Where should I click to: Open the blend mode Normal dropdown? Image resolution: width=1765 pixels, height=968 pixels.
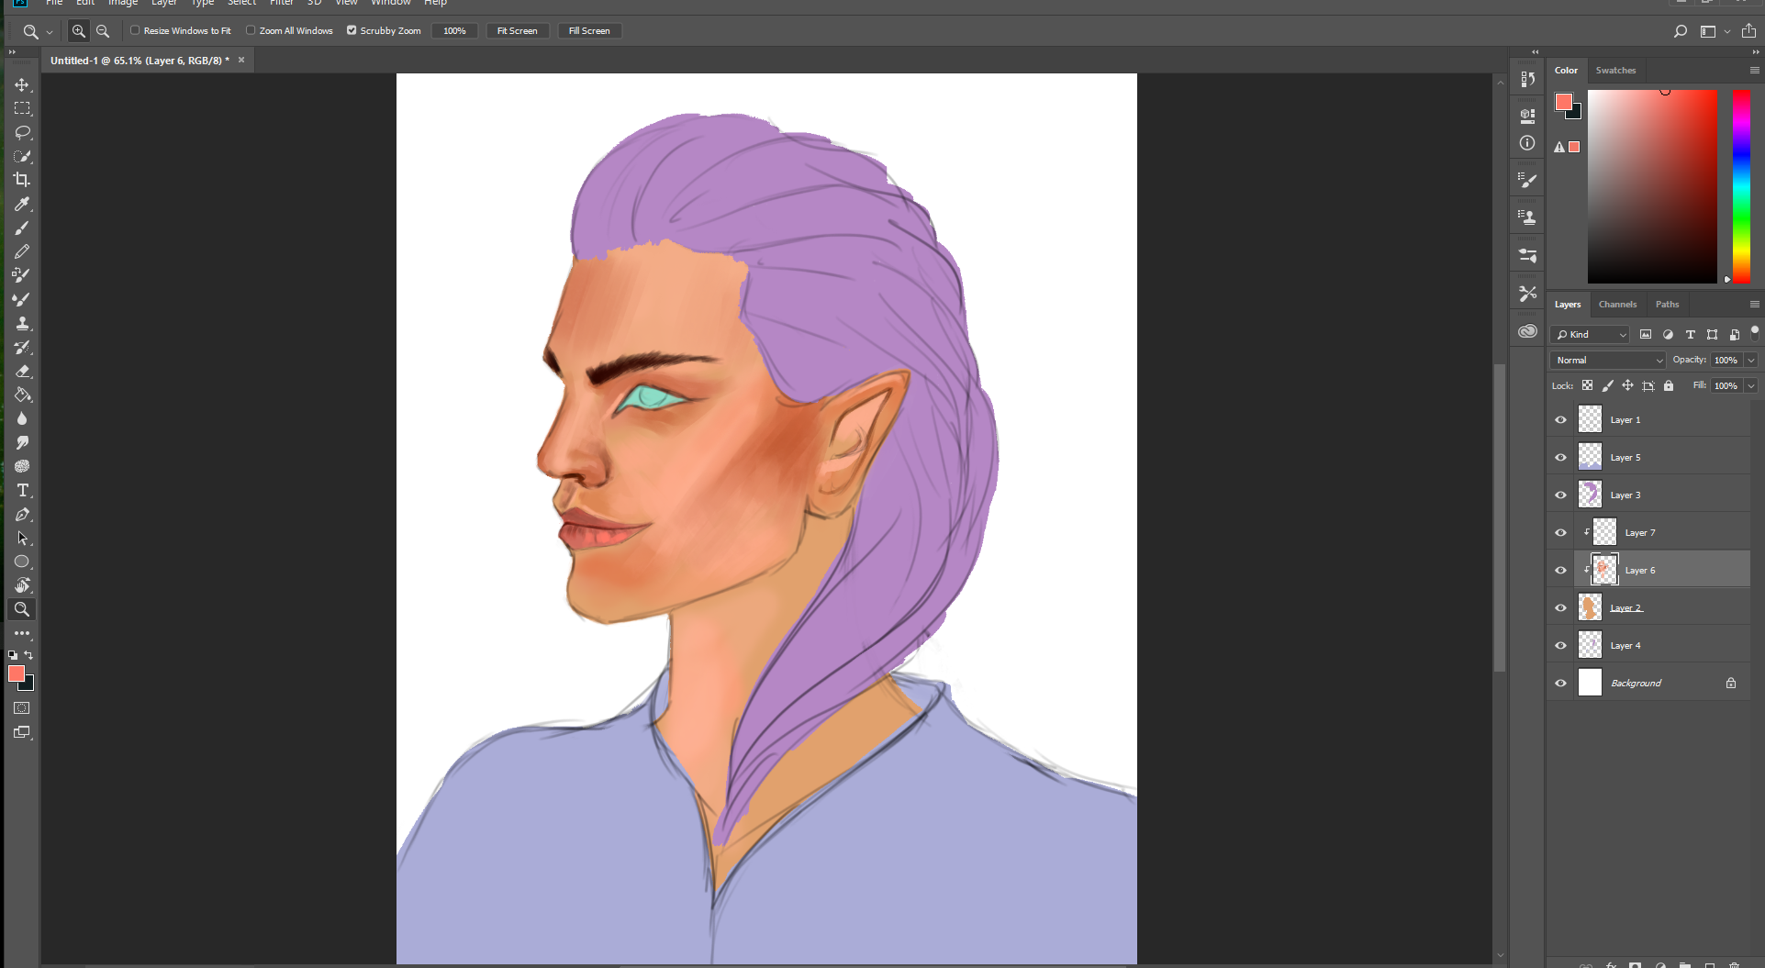click(x=1607, y=360)
